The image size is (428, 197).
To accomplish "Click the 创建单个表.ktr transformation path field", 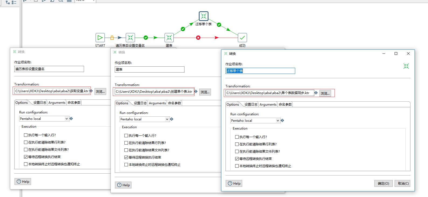I will (154, 92).
